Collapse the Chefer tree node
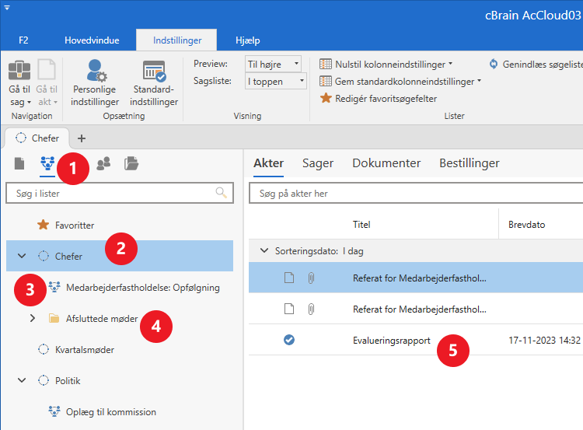Image resolution: width=583 pixels, height=430 pixels. [22, 256]
